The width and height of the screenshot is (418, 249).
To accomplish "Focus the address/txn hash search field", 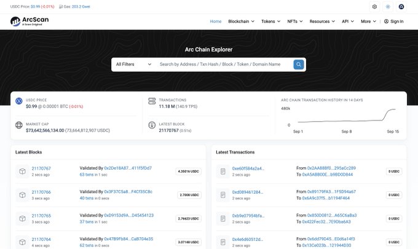I will click(224, 65).
